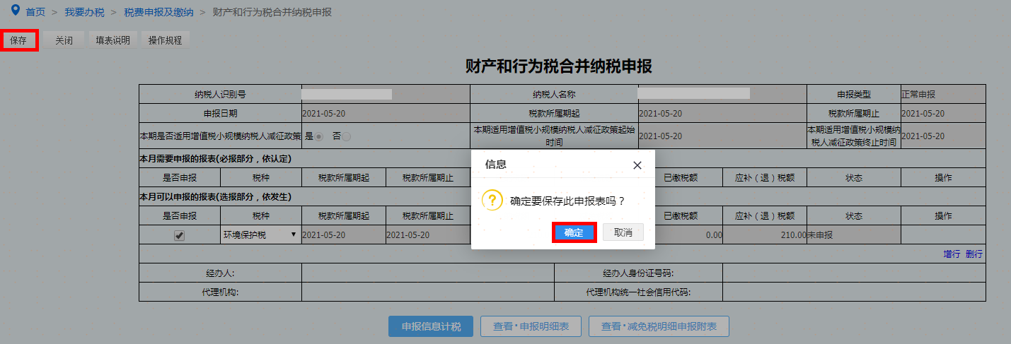The width and height of the screenshot is (1011, 344).
Task: Select the 否 radio button for 减征政策
Action: pos(346,136)
